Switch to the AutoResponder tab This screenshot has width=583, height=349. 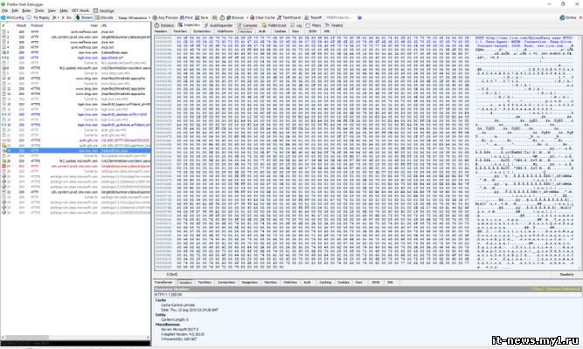point(219,25)
